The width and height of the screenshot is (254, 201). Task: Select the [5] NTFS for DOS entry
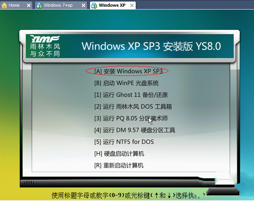[x=124, y=142]
